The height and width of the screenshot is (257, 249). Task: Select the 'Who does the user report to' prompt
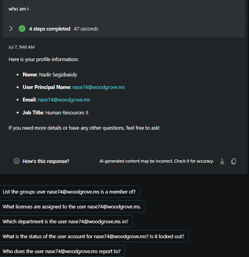click(62, 251)
